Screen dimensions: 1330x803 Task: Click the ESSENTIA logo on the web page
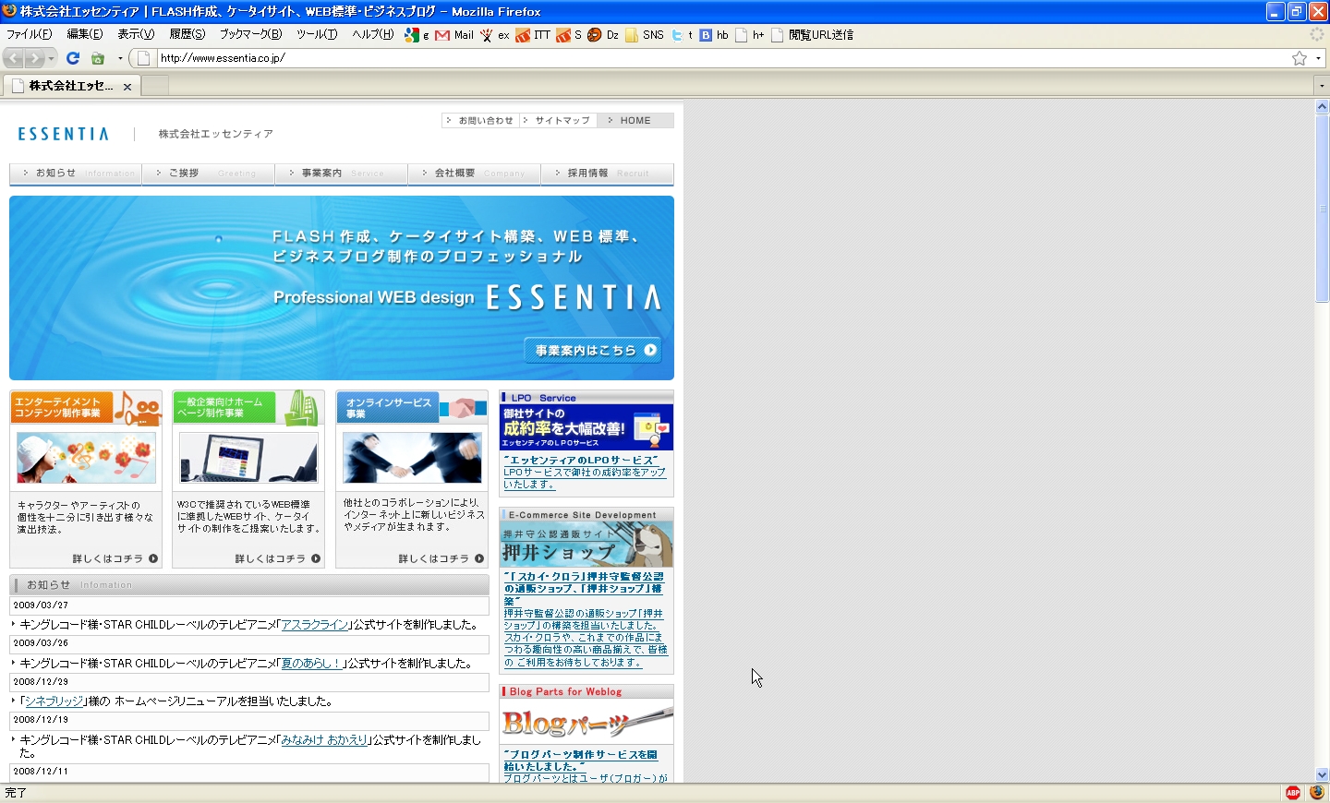pyautogui.click(x=64, y=134)
